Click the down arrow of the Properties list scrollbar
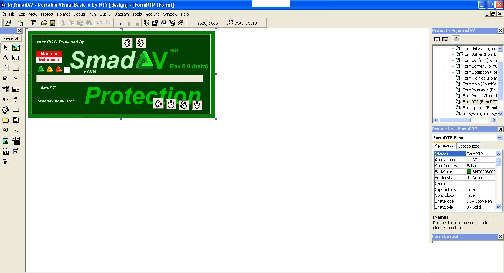The image size is (504, 273). 498,207
